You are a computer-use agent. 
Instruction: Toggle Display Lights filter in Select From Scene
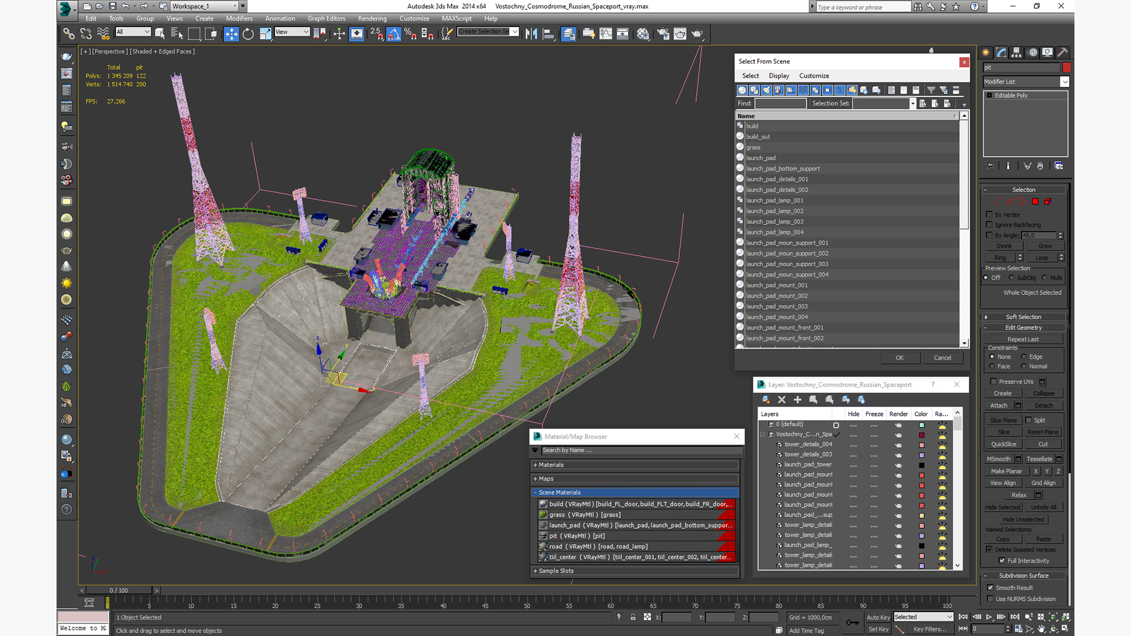766,90
